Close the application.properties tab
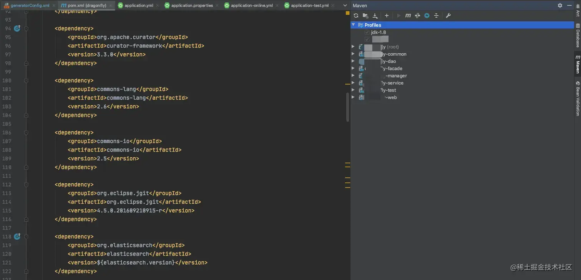581x280 pixels. (217, 6)
